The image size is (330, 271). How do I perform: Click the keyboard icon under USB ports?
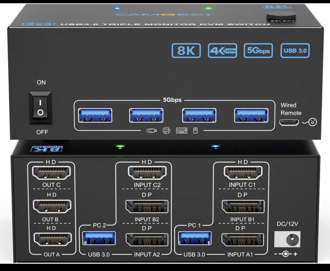181,130
